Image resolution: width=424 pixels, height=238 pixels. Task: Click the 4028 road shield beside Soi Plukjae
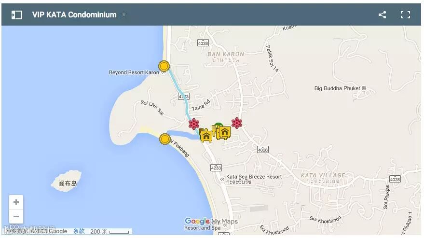click(395, 179)
